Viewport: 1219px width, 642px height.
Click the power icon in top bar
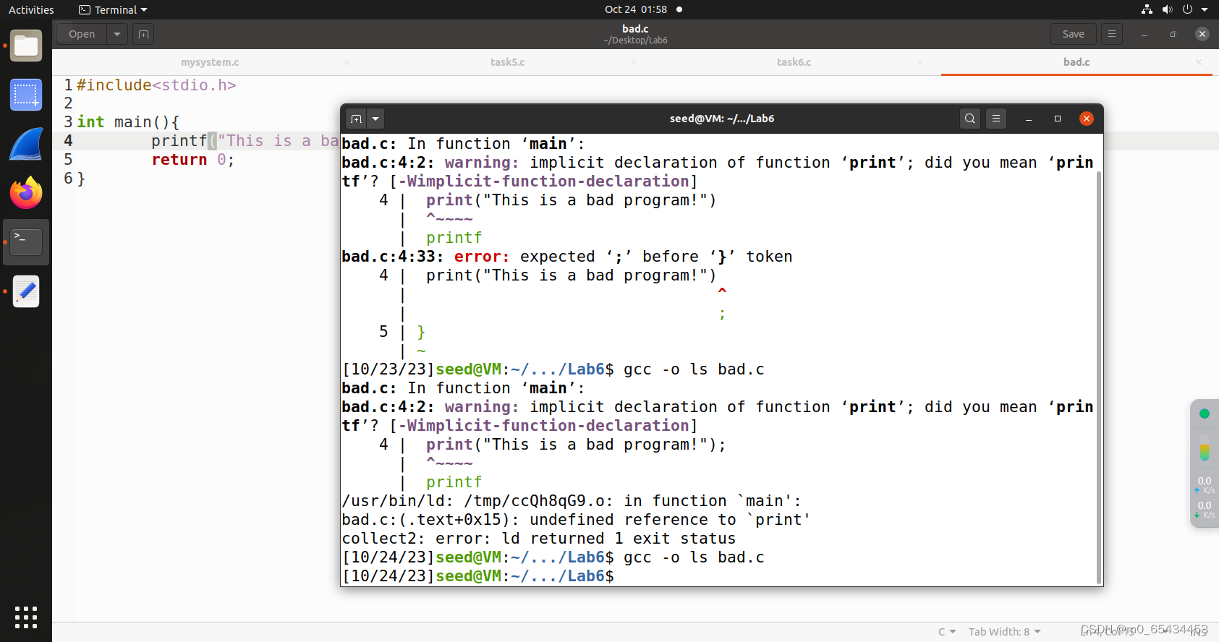tap(1187, 9)
